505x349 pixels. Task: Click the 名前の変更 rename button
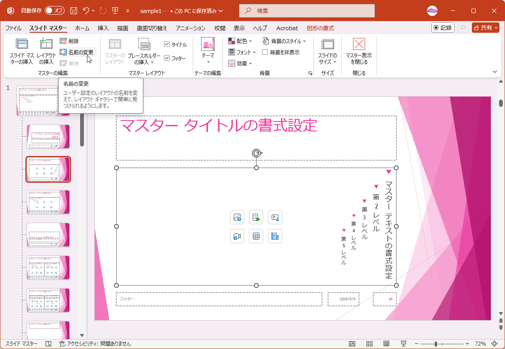pyautogui.click(x=77, y=51)
